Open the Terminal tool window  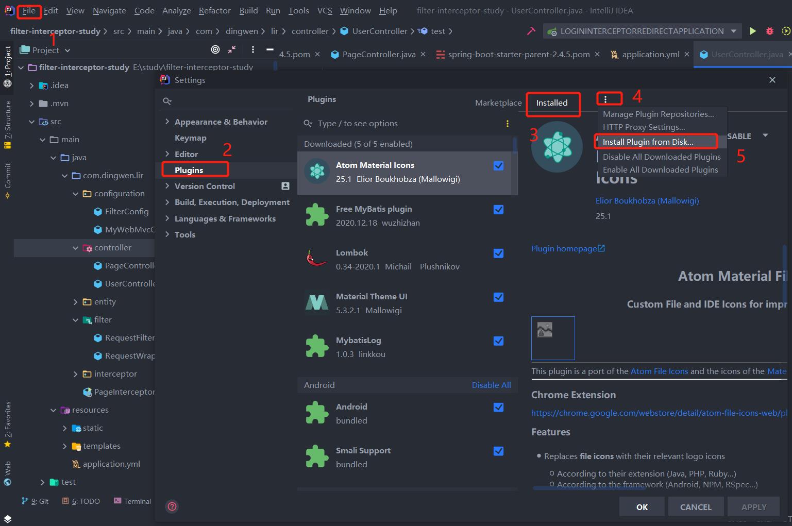[132, 501]
